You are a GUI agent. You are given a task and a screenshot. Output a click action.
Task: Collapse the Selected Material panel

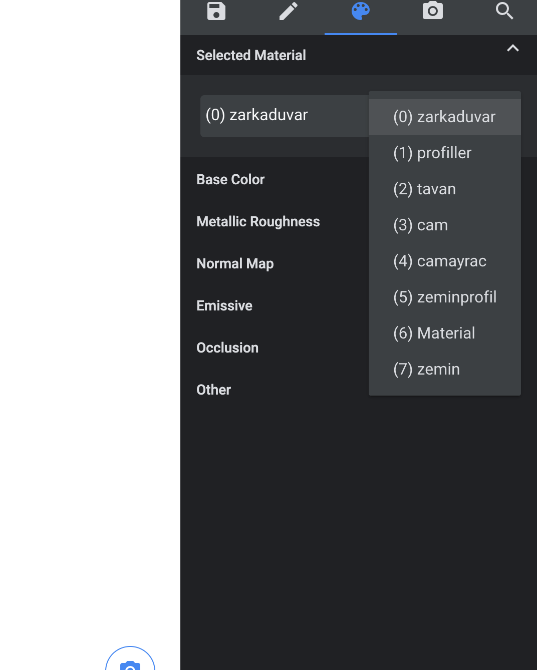click(x=512, y=49)
